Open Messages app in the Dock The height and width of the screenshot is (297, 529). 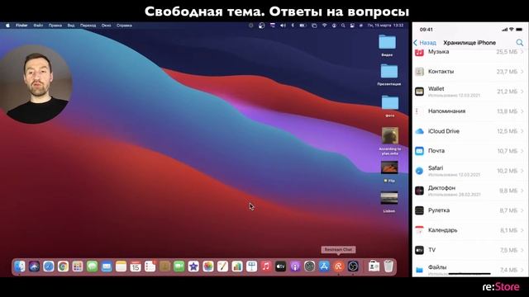click(x=92, y=266)
